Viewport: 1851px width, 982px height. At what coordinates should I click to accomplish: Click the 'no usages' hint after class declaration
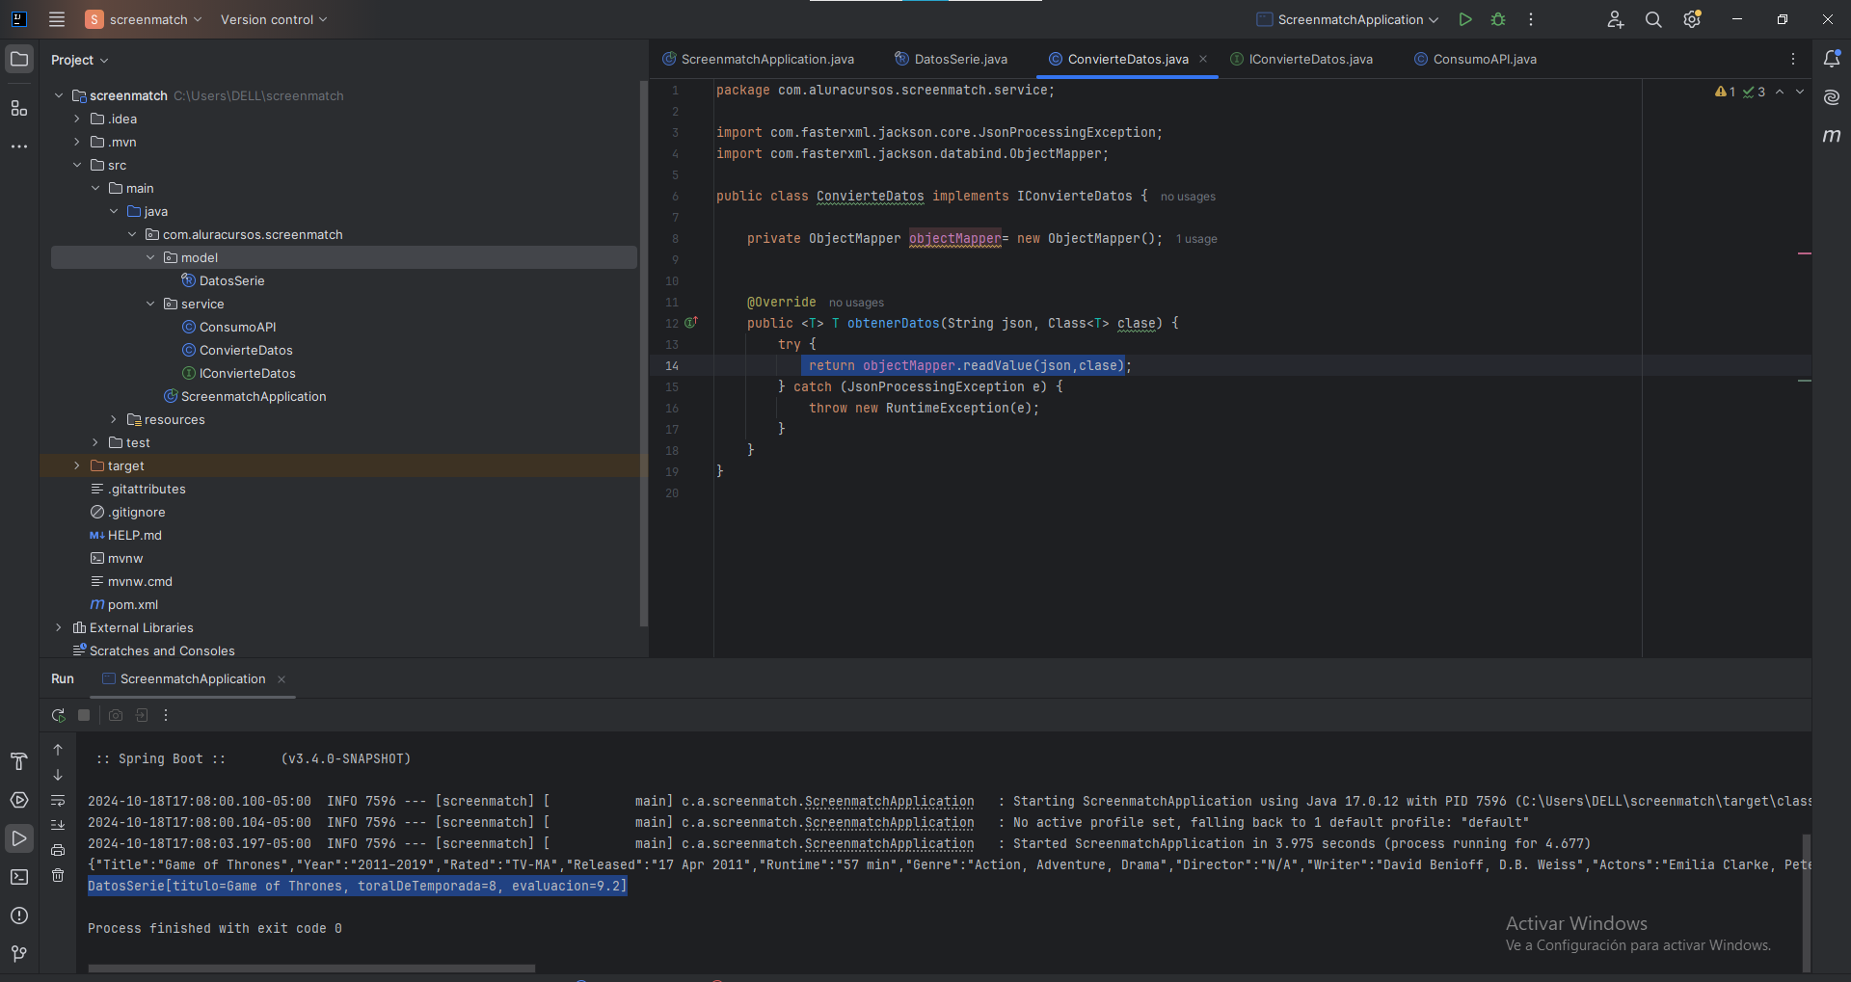click(1188, 197)
